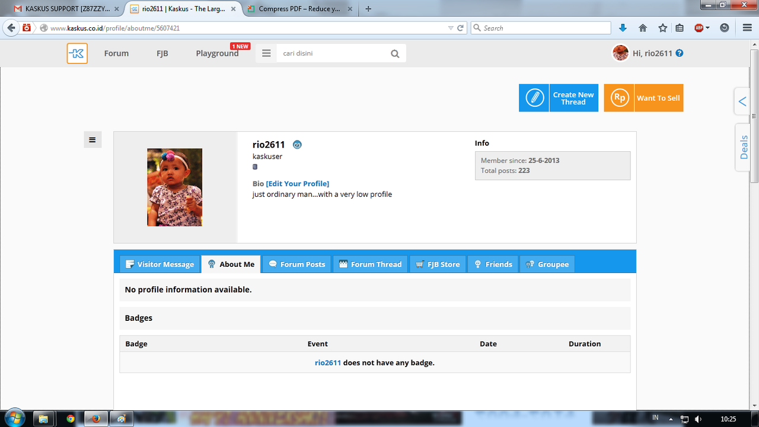Screen dimensions: 759x427
Task: Open the hamburger menu beside Playground
Action: (266, 53)
